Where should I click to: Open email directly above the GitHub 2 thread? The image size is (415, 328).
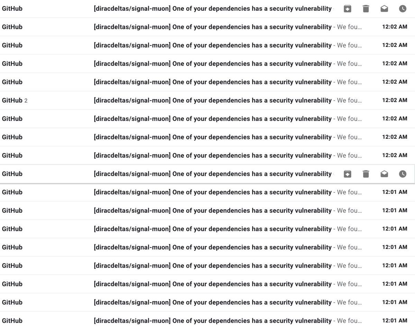pos(207,82)
